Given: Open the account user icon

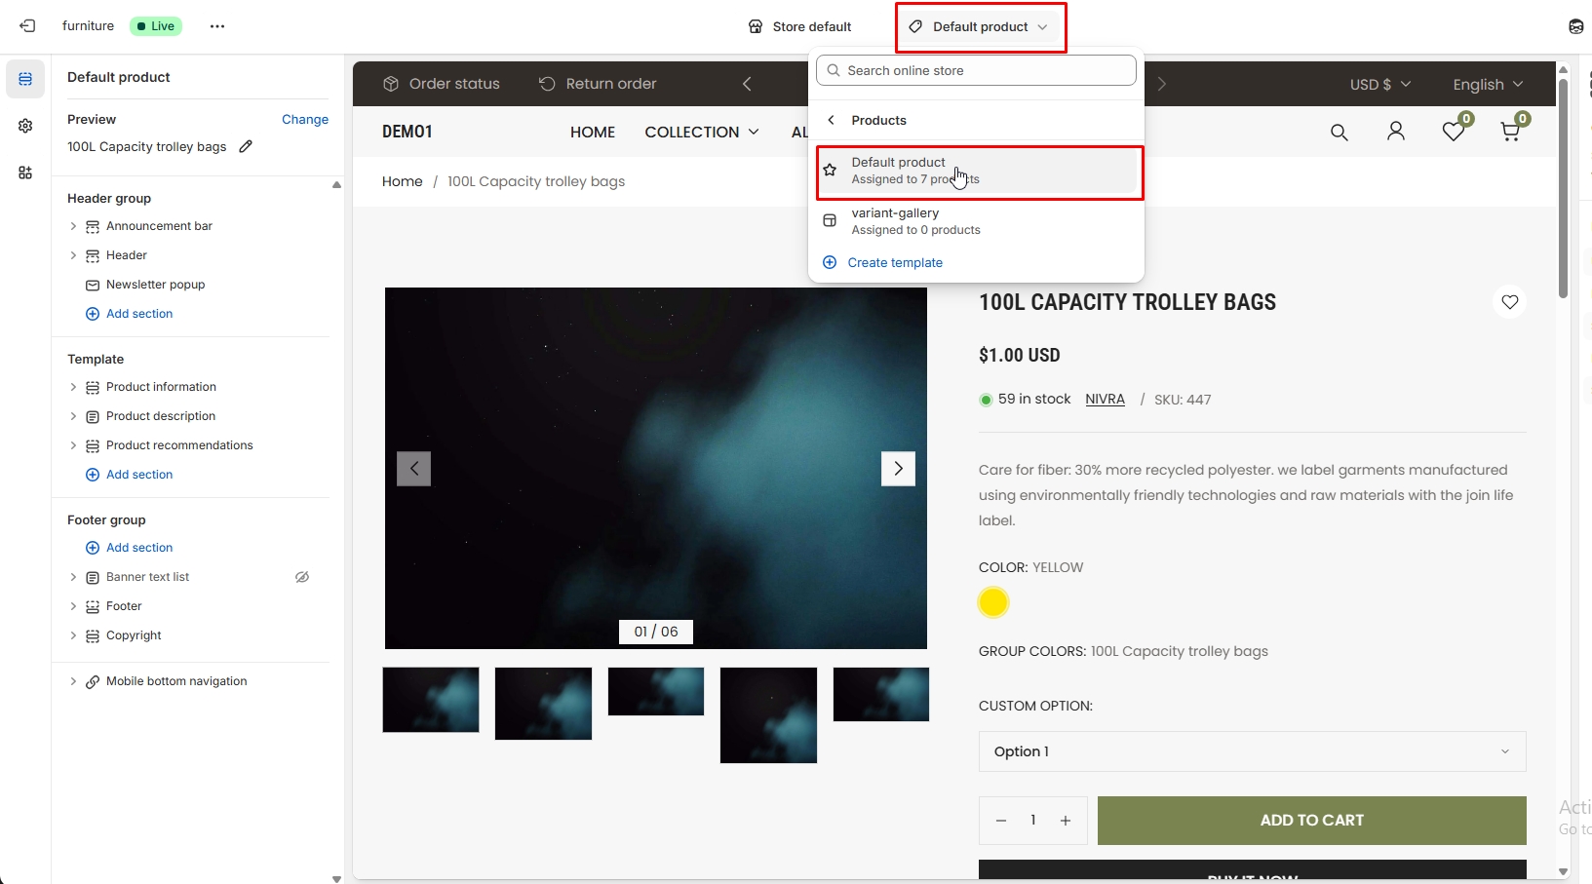Looking at the screenshot, I should [x=1395, y=132].
